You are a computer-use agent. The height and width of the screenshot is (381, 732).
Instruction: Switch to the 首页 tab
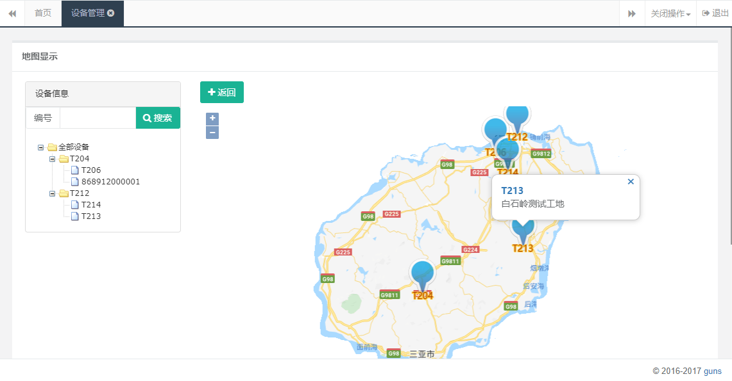point(42,13)
